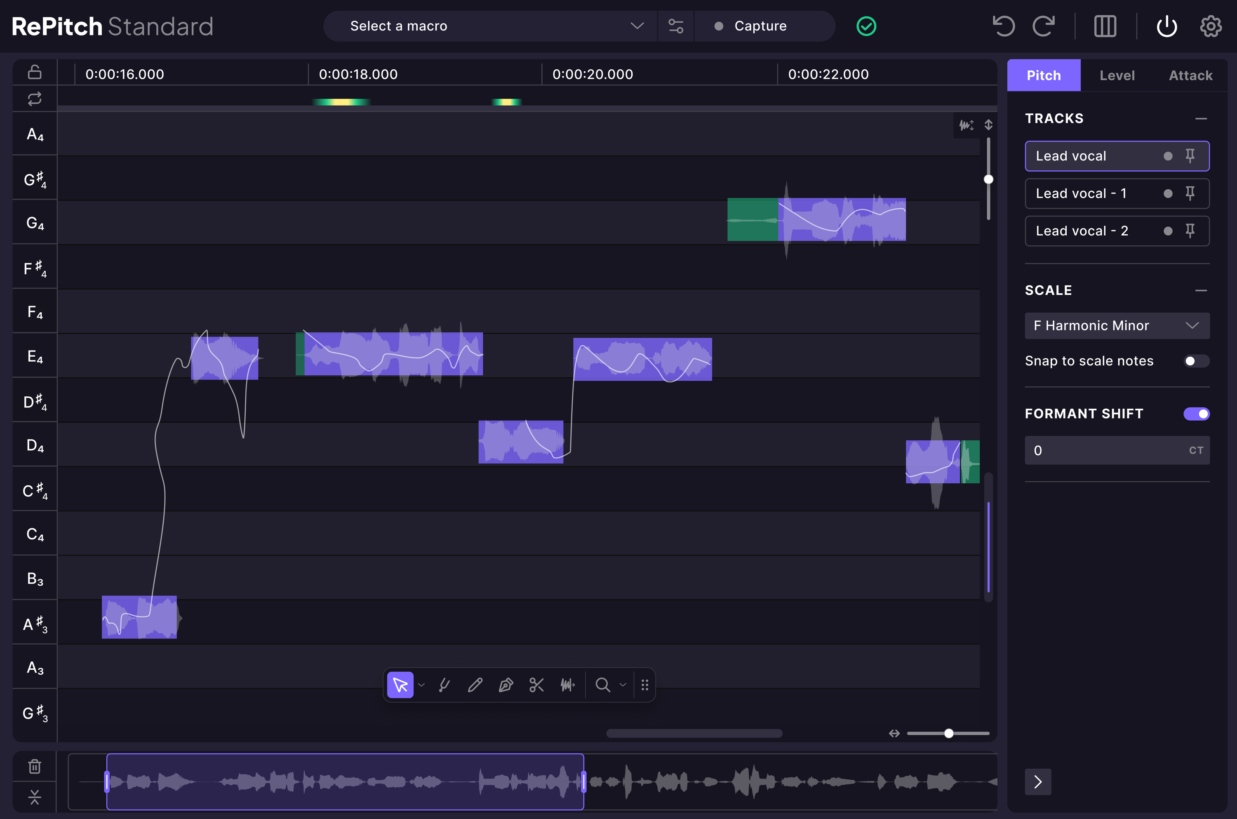Viewport: 1237px width, 819px height.
Task: Open the F Harmonic Minor scale dropdown
Action: [1116, 325]
